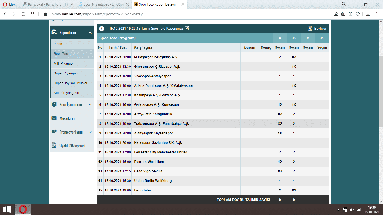Show hidden tray icons arrow
383x215 pixels.
(338, 210)
